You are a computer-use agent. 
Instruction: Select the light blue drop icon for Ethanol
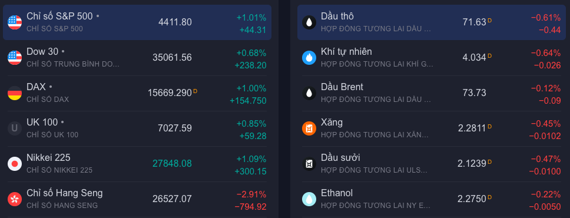(309, 199)
